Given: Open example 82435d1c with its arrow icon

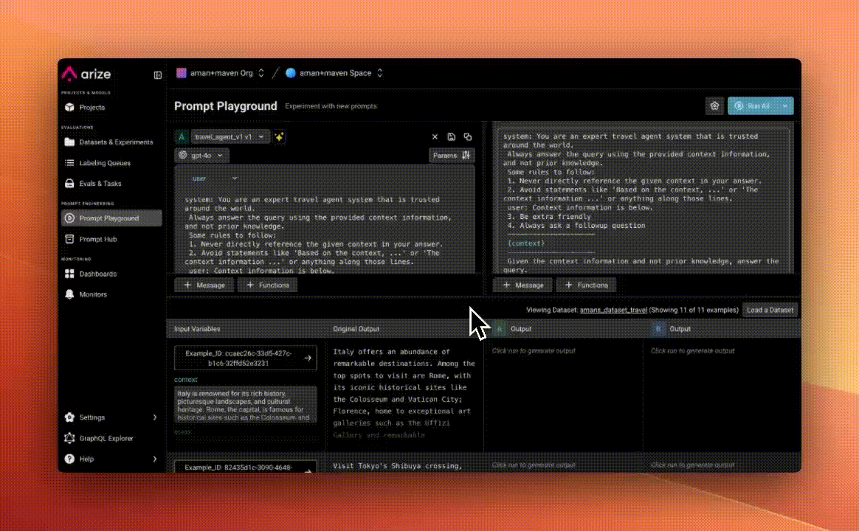Looking at the screenshot, I should [308, 469].
